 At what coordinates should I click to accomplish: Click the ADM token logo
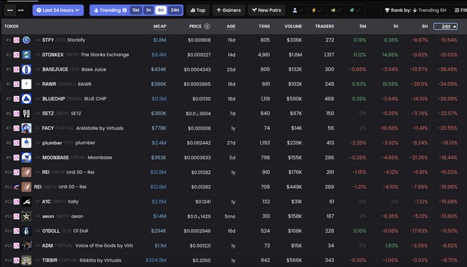(x=26, y=246)
